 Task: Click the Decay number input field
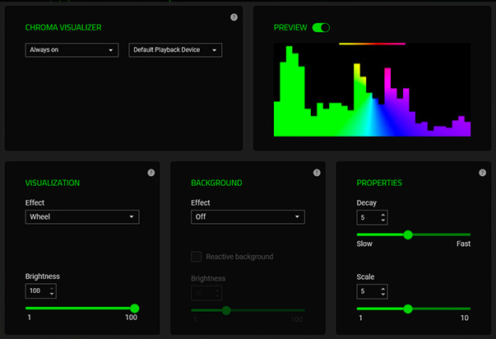[x=372, y=217]
